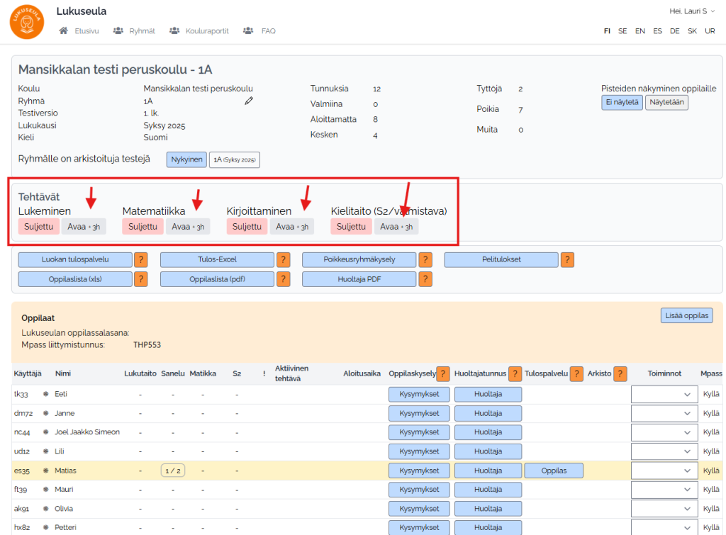This screenshot has width=726, height=535.
Task: Open user menu Hei, Lauri S
Action: tap(692, 11)
